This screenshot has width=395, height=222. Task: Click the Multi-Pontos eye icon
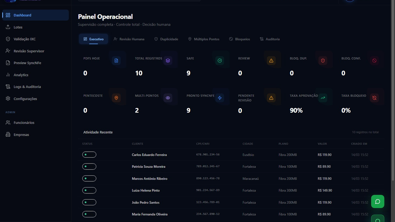click(x=168, y=98)
